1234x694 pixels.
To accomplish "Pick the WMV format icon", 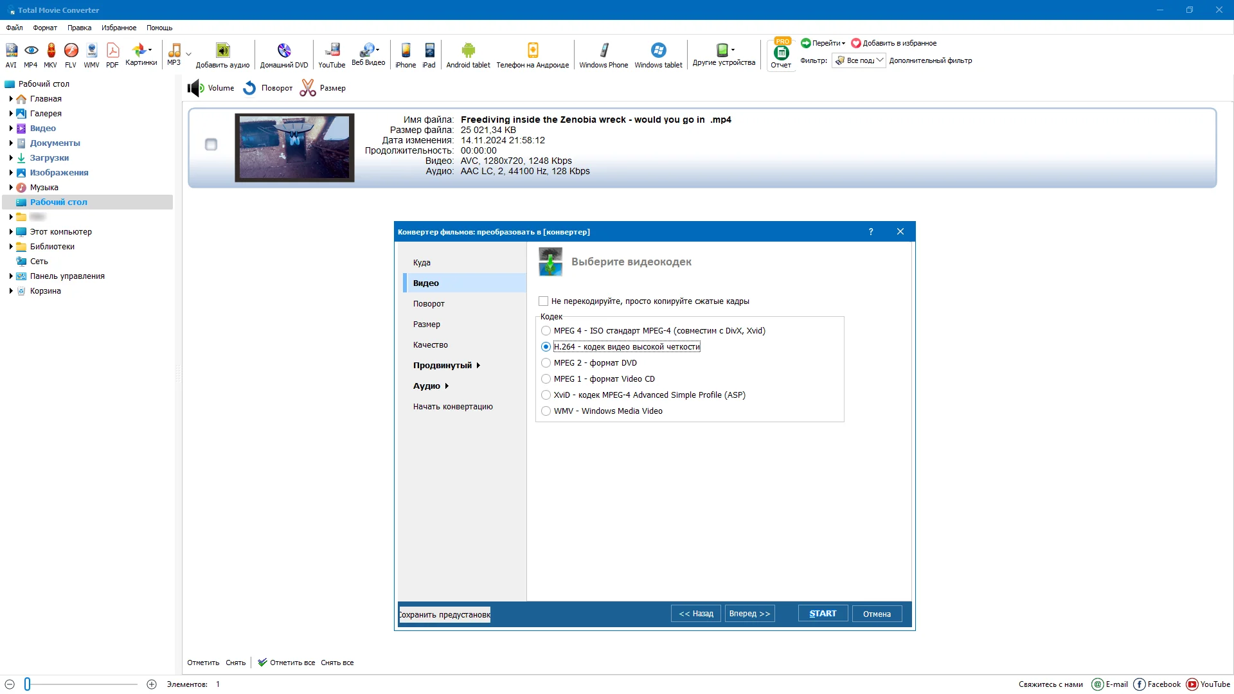I will 92,55.
